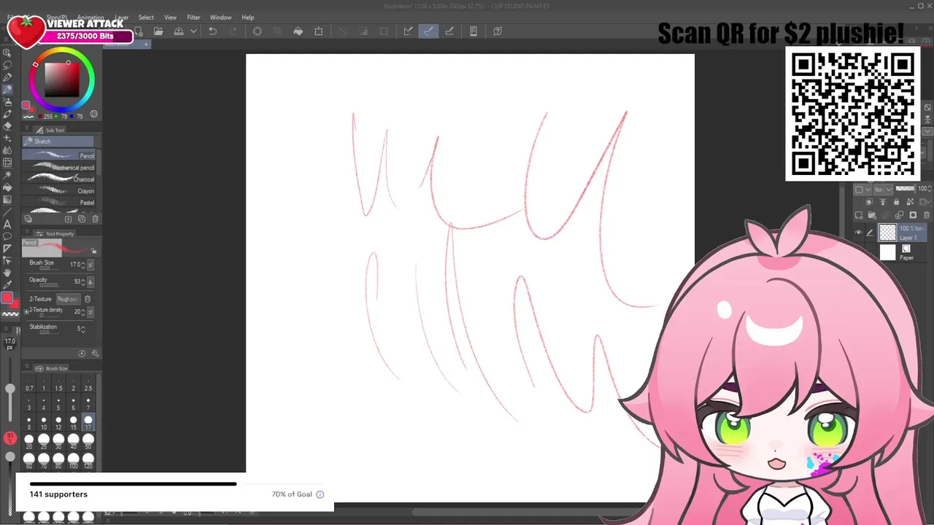Select the Fill bucket tool

[7, 187]
